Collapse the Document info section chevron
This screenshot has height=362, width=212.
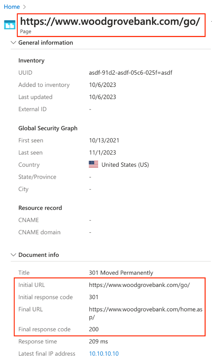point(13,255)
